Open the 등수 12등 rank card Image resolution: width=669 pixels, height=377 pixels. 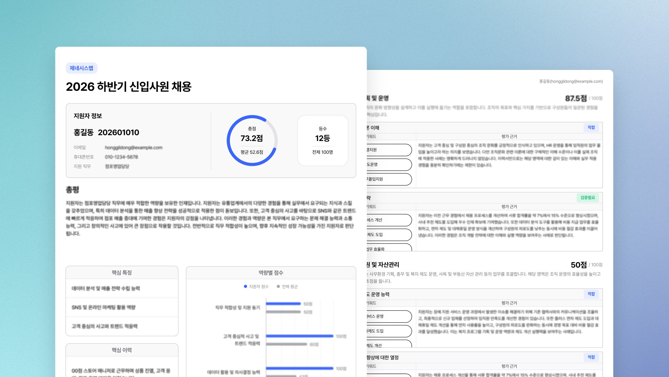coord(323,141)
